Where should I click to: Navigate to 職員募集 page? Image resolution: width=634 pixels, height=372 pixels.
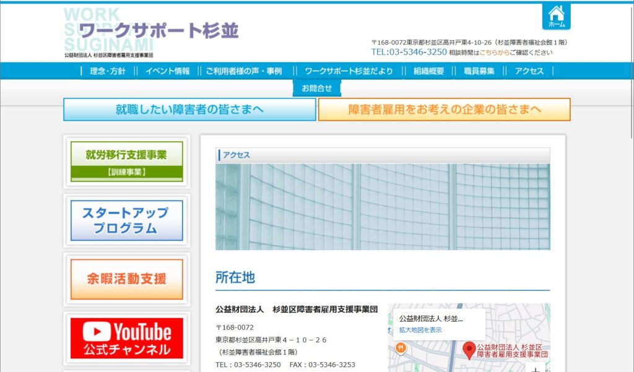479,71
